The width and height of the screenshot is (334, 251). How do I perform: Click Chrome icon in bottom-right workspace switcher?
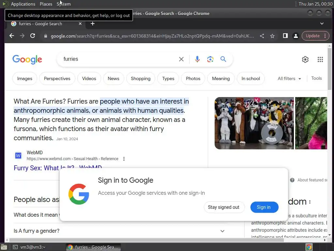click(309, 247)
